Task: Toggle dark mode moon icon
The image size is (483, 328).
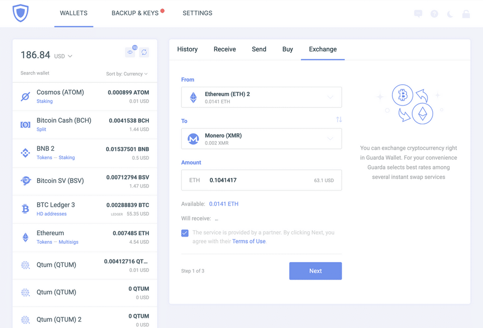Action: click(x=450, y=14)
